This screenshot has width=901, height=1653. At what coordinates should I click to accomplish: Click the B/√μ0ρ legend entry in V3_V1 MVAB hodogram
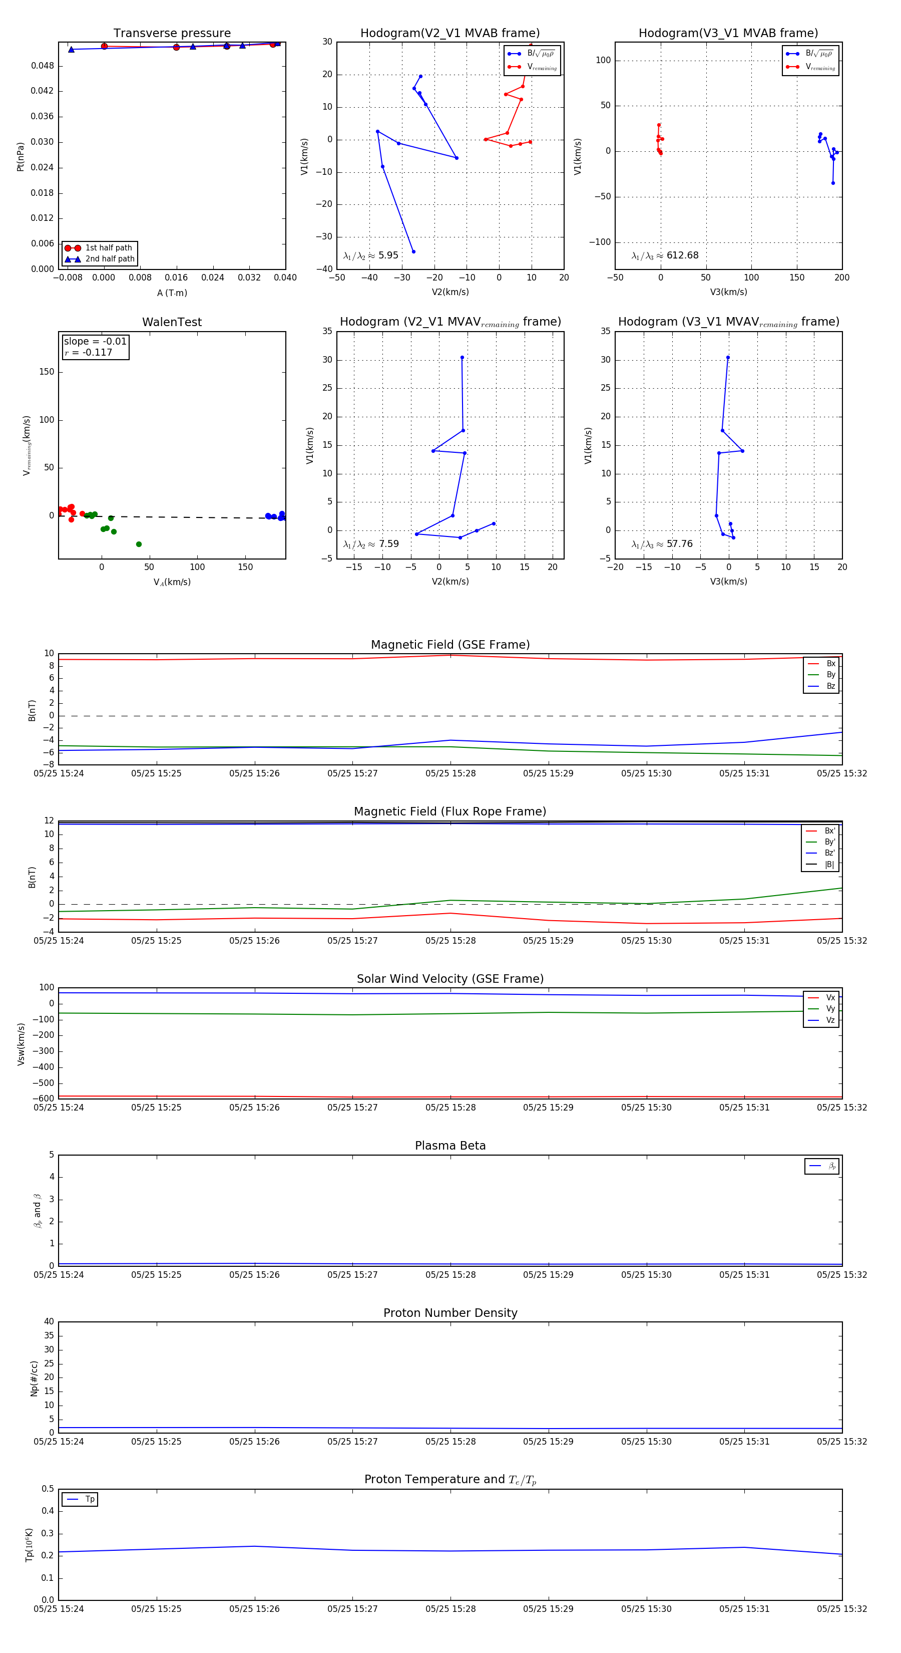pos(810,53)
